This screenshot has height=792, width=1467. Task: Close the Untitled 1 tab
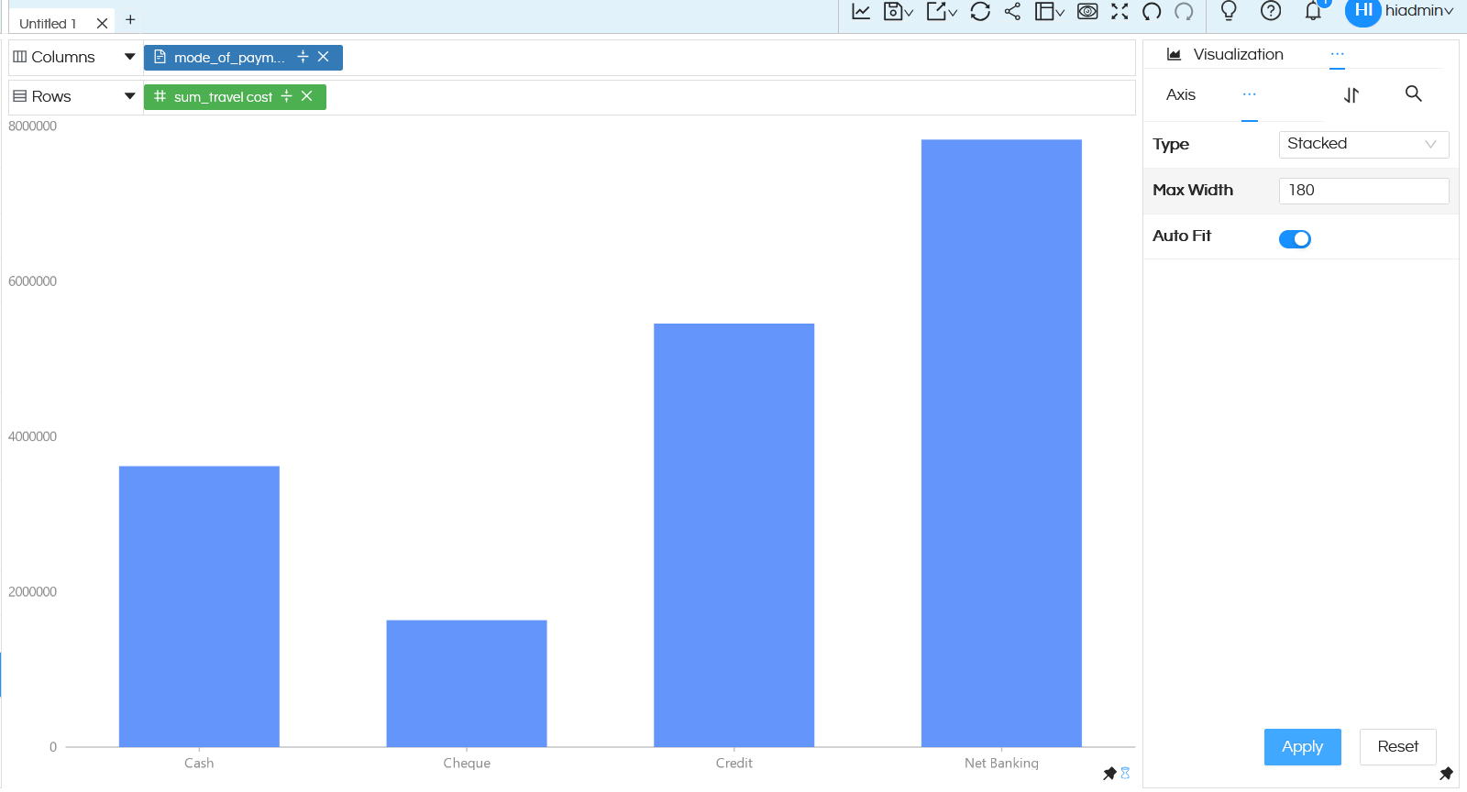pos(102,23)
